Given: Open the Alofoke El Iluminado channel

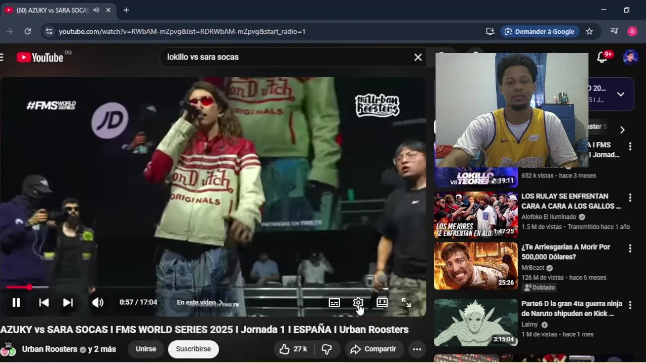Looking at the screenshot, I should [x=549, y=217].
